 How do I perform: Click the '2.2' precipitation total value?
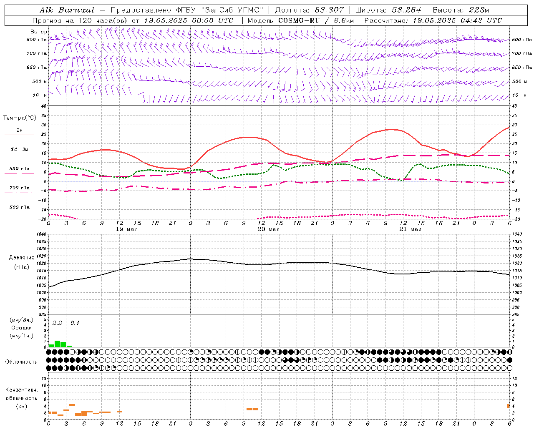tap(57, 323)
